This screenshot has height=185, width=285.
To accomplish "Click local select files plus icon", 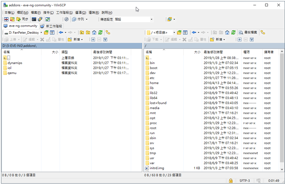I will click(x=93, y=39).
